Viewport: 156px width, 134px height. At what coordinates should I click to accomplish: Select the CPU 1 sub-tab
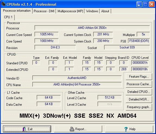[8, 17]
